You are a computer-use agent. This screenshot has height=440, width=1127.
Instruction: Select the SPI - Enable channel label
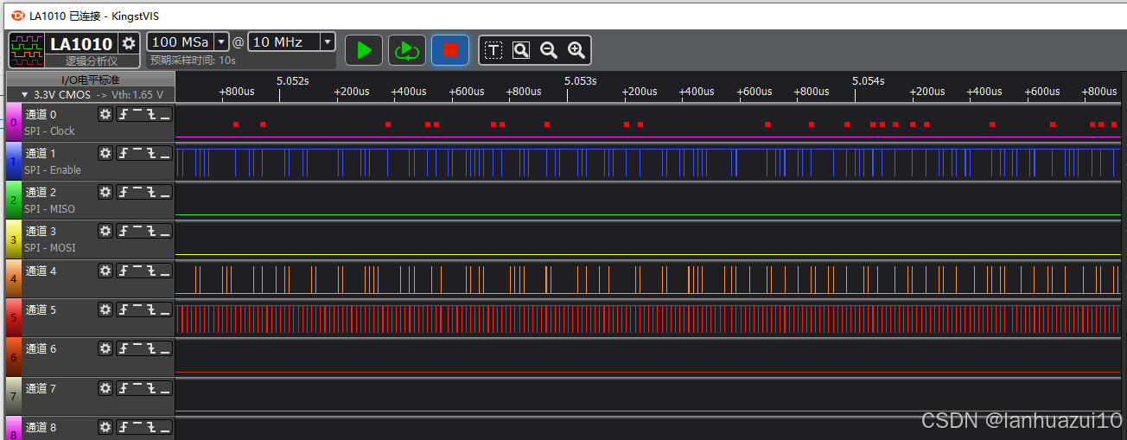53,170
